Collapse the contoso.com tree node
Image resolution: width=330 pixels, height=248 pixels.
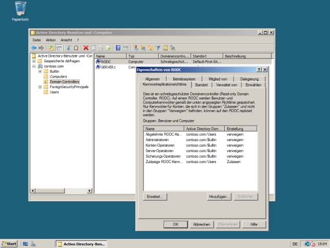tap(34, 66)
